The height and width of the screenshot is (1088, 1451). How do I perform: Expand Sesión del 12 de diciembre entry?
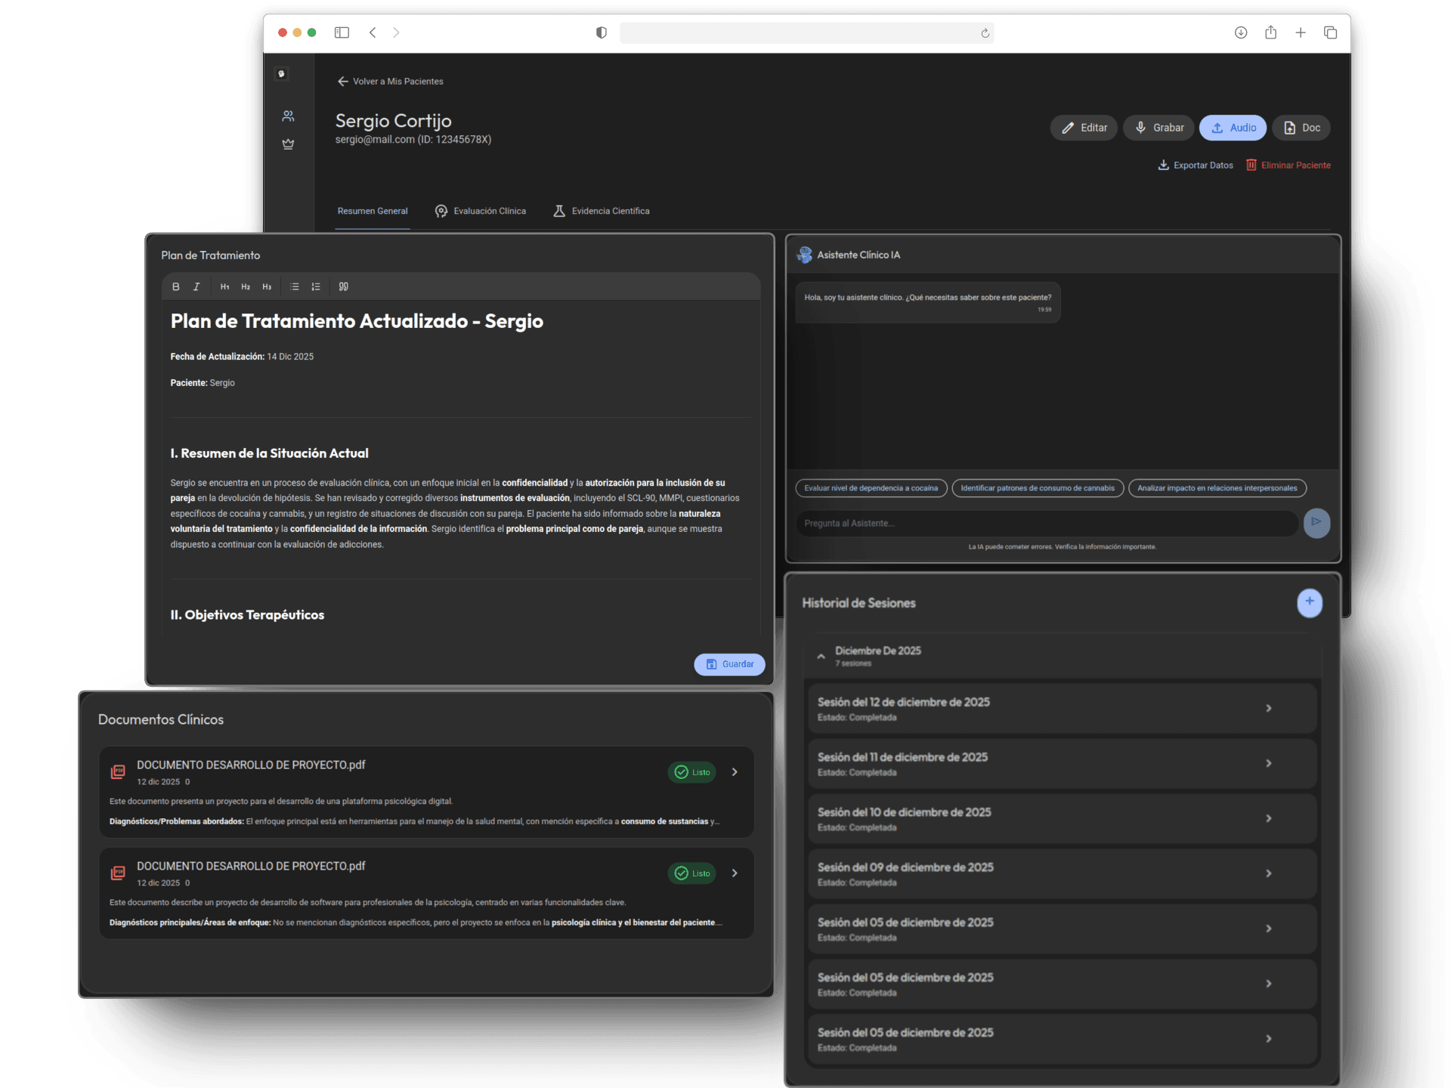(x=1268, y=709)
